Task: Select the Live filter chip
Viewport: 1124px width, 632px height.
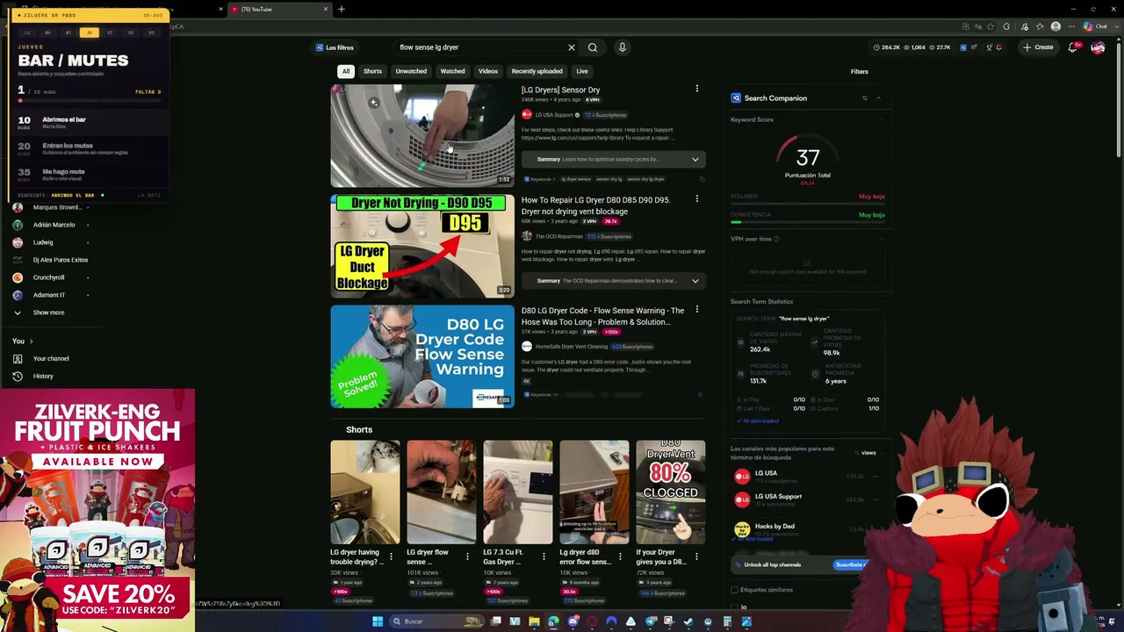Action: 582,71
